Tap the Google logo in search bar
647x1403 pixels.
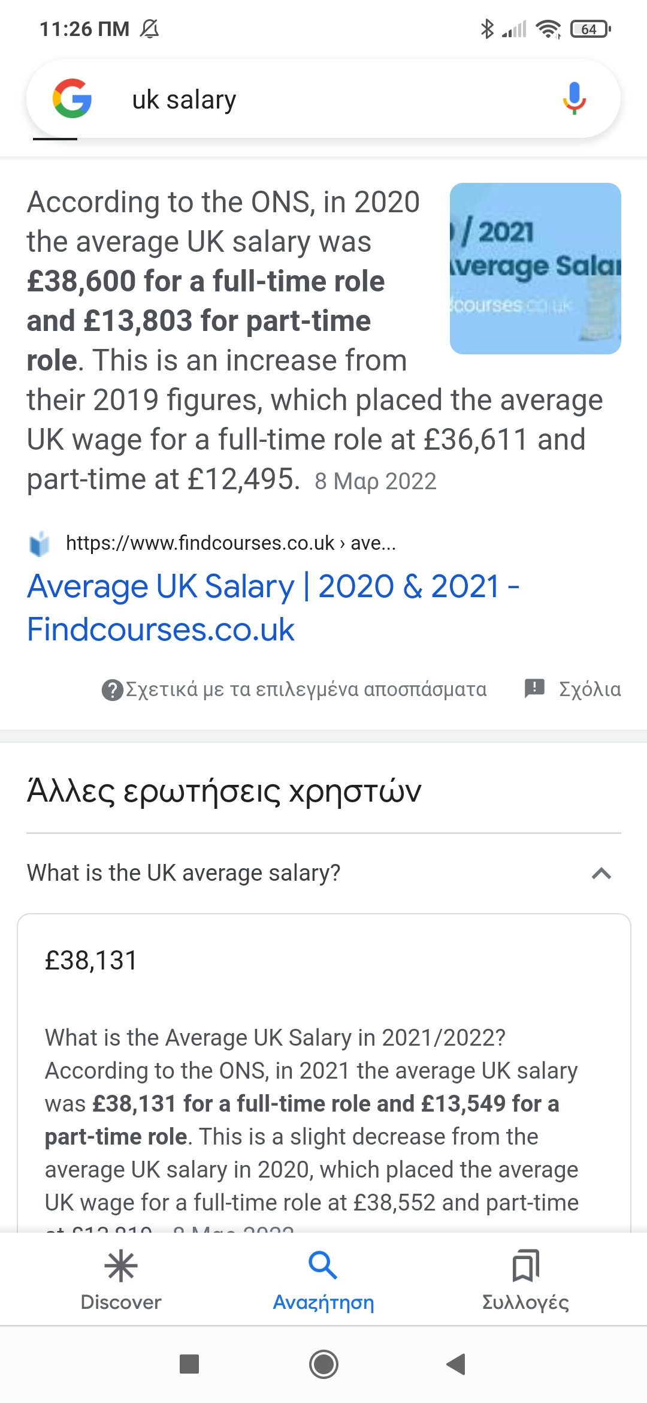72,98
